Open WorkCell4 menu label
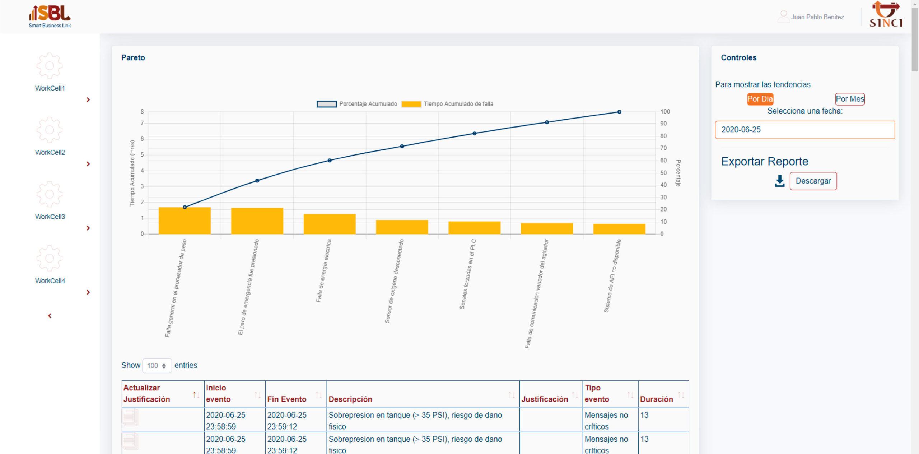Viewport: 919px width, 454px height. tap(50, 281)
